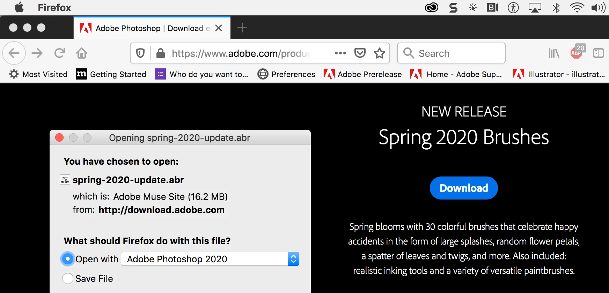Open AirPlay display menu
The height and width of the screenshot is (293, 609).
[535, 7]
